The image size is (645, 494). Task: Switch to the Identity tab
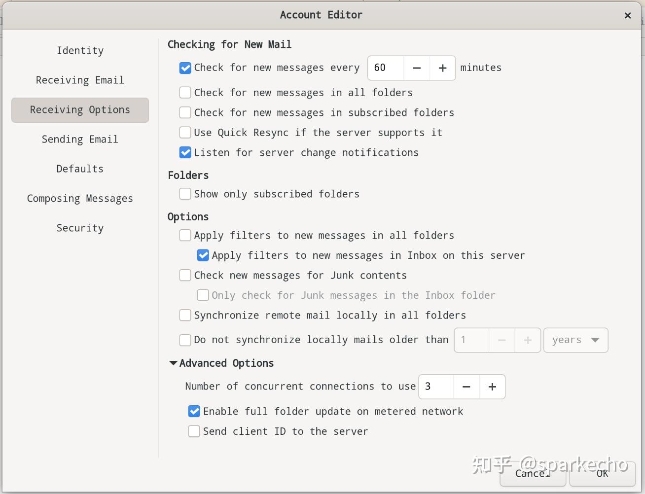80,51
